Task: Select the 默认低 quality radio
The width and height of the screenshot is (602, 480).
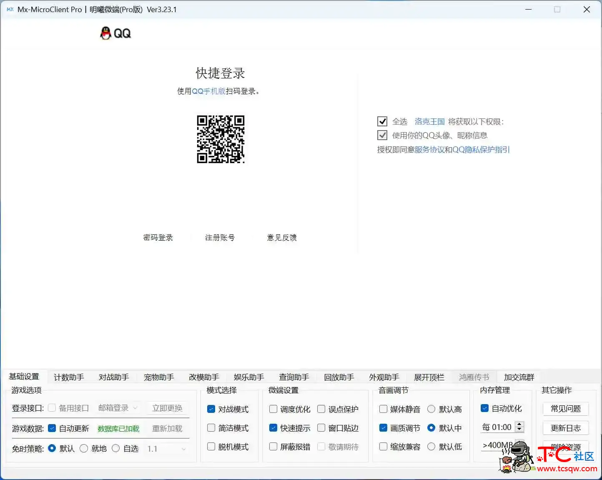Action: click(431, 447)
